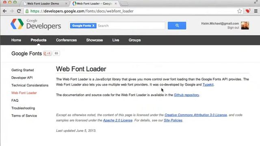The height and width of the screenshot is (146, 260).
Task: Click the Haim.Michael@gmail.com account text
Action: pos(220,24)
